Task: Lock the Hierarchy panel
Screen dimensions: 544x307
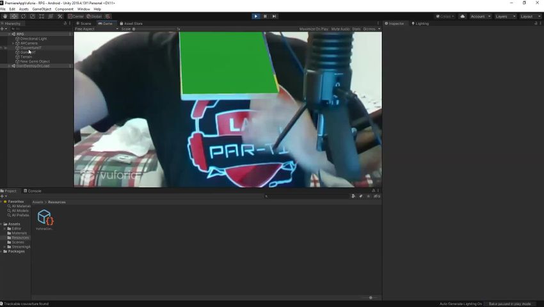Action: pyautogui.click(x=65, y=23)
